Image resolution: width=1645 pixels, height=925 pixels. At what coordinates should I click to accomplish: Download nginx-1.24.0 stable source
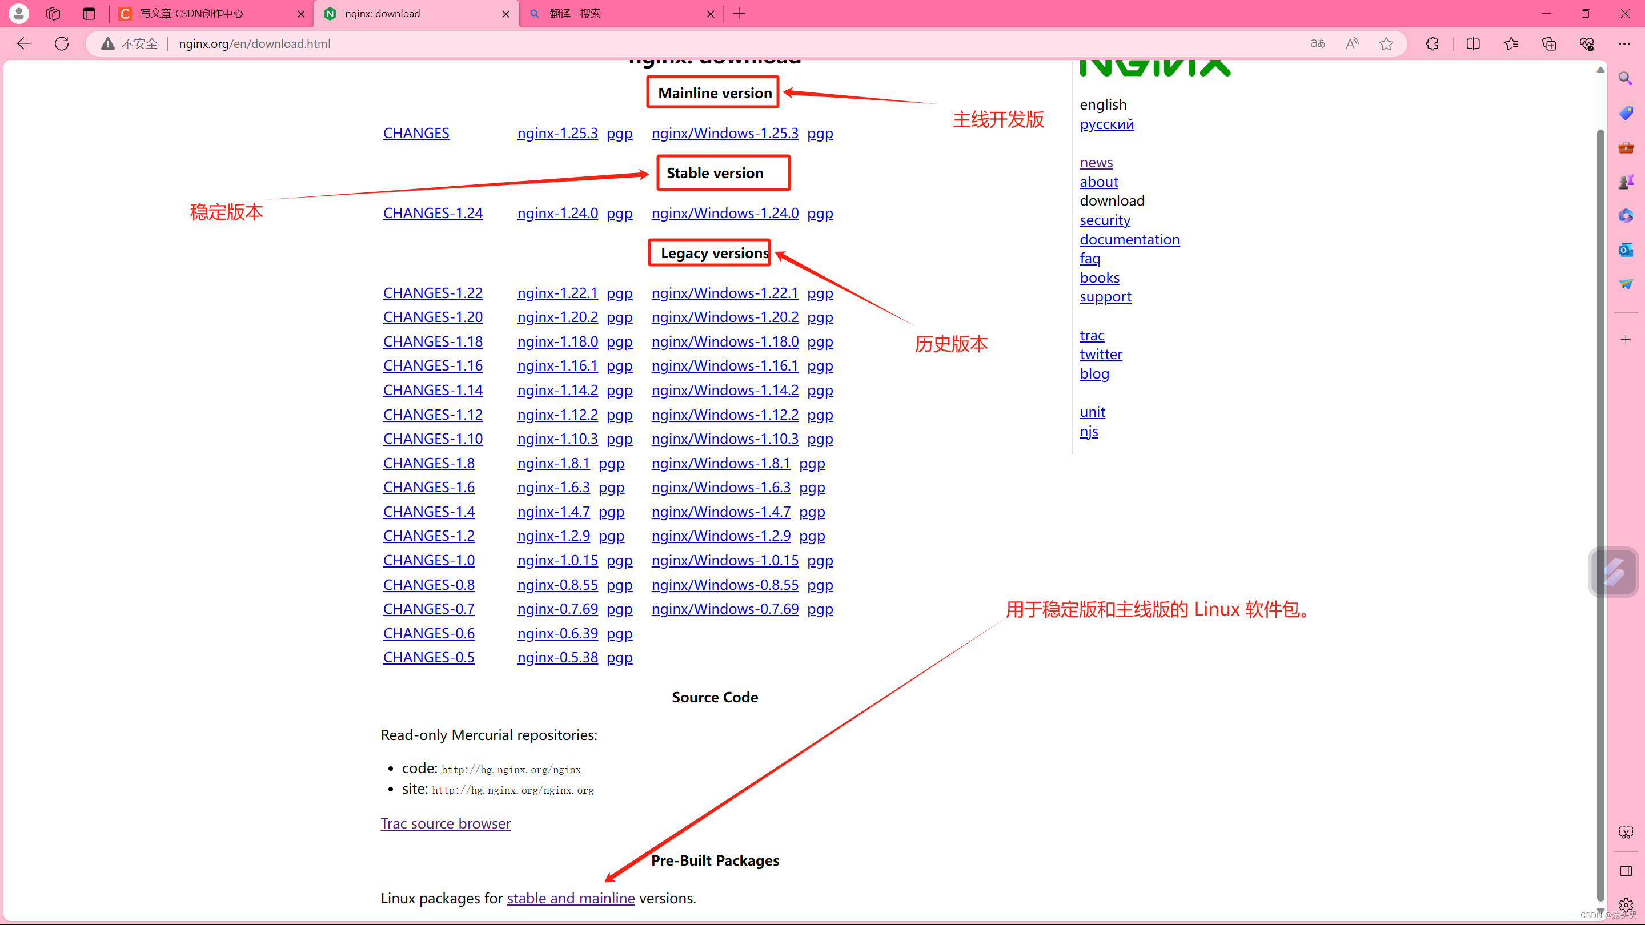point(557,213)
